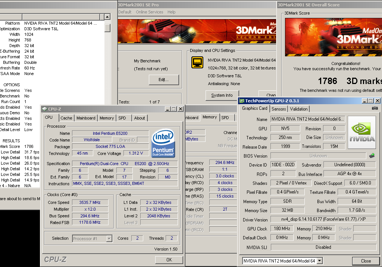Click the scroll up arrow in results list

pos(107,16)
